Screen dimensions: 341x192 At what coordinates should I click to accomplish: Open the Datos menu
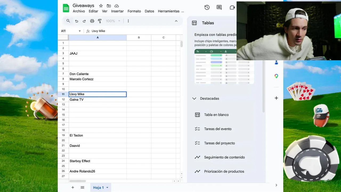(x=149, y=11)
